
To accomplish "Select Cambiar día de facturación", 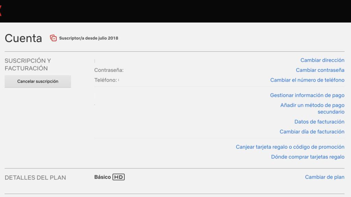I will (312, 132).
